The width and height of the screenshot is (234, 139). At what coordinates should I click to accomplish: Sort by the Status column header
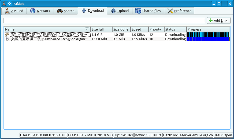pos(175,29)
